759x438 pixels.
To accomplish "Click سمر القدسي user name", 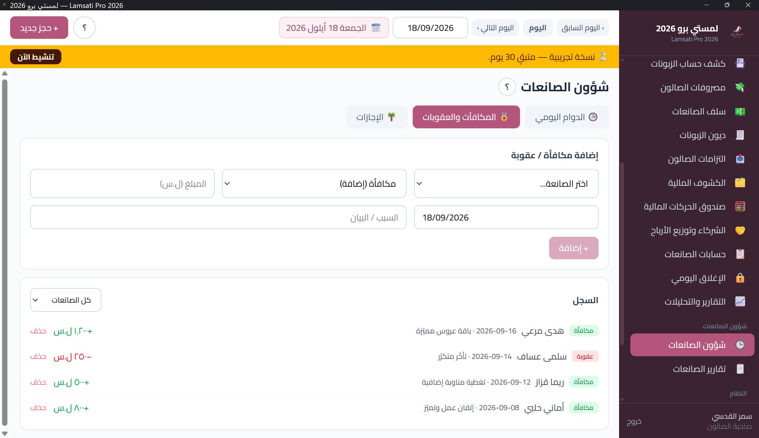I will 732,416.
